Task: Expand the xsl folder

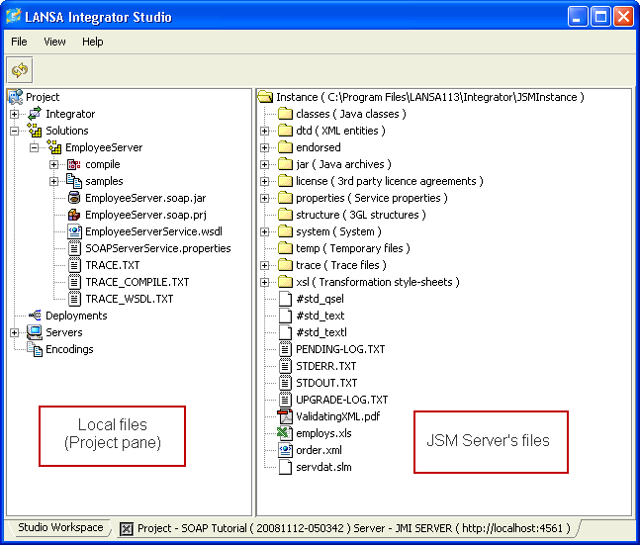Action: 265,282
